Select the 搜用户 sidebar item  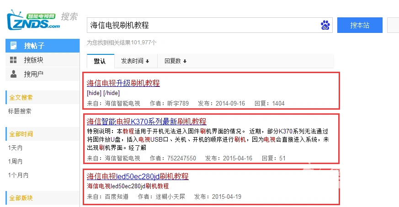[x=43, y=74]
